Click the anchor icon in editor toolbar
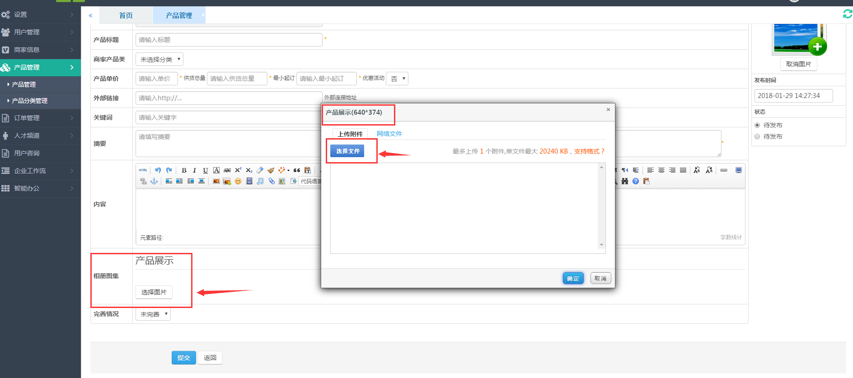 pos(154,181)
